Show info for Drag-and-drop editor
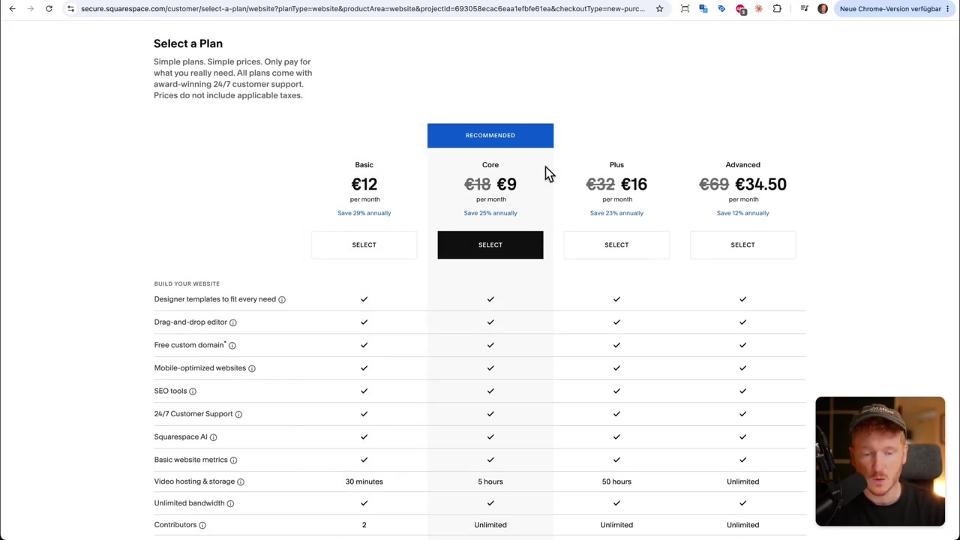 233,322
